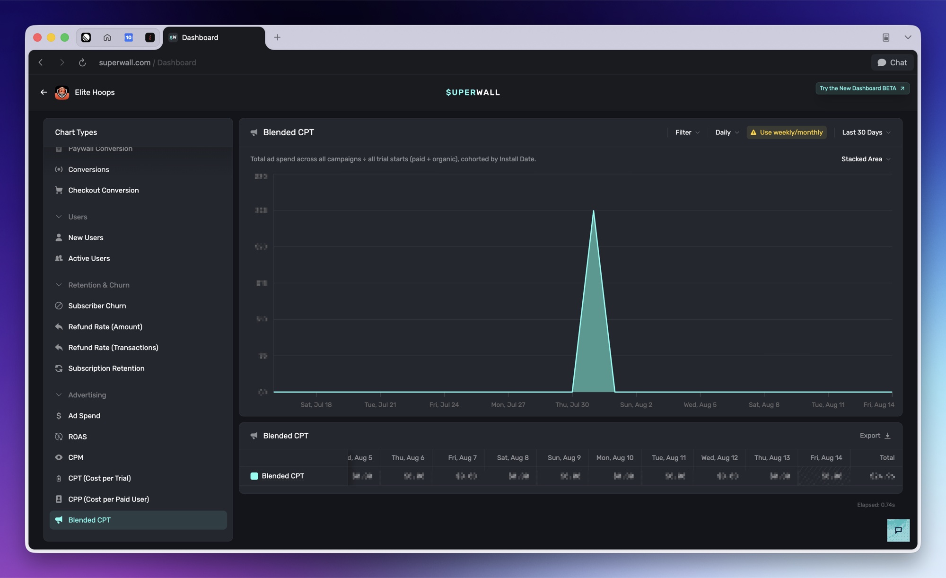Click the CPP (Cost per Paid User) icon
946x578 pixels.
click(59, 499)
